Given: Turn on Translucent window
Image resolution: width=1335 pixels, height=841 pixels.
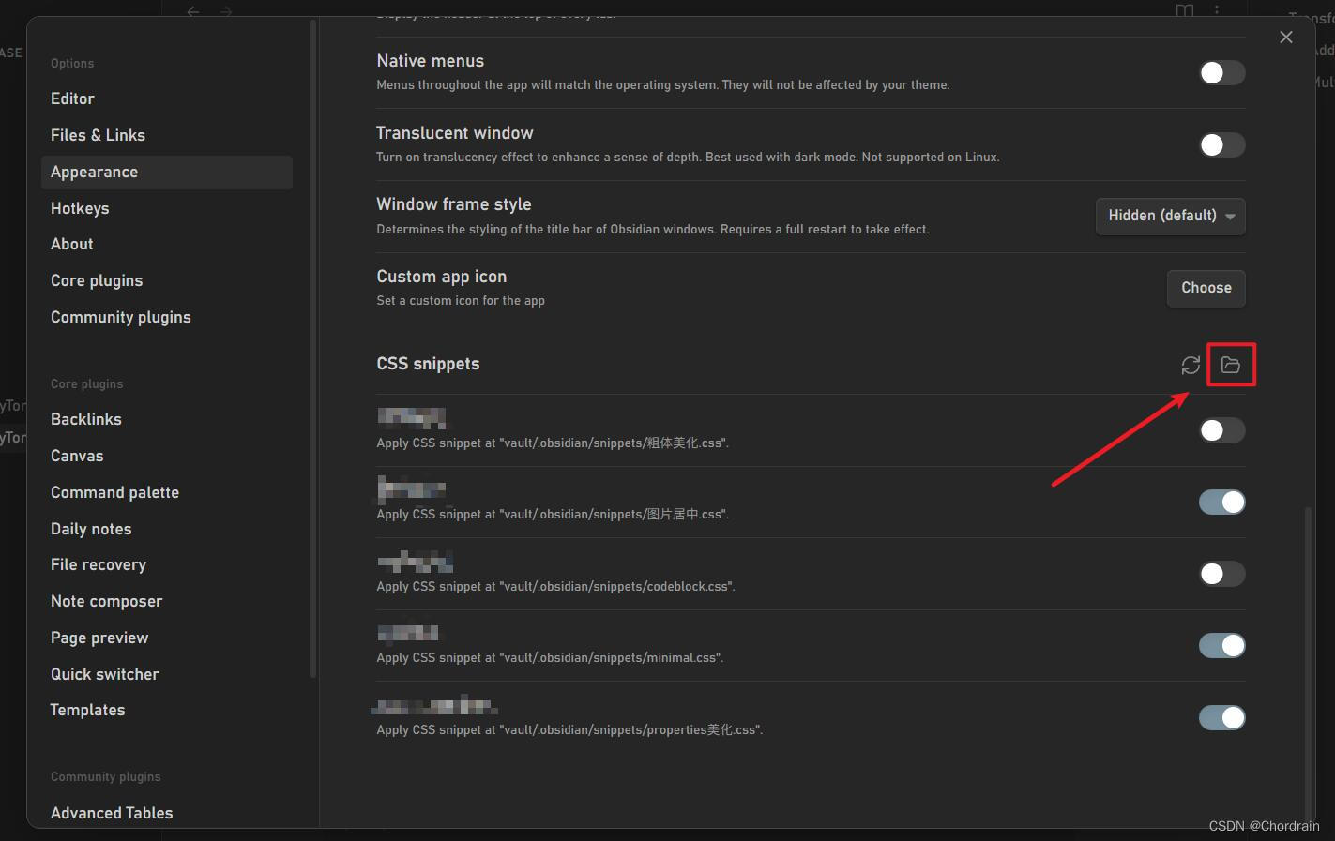Looking at the screenshot, I should coord(1221,144).
